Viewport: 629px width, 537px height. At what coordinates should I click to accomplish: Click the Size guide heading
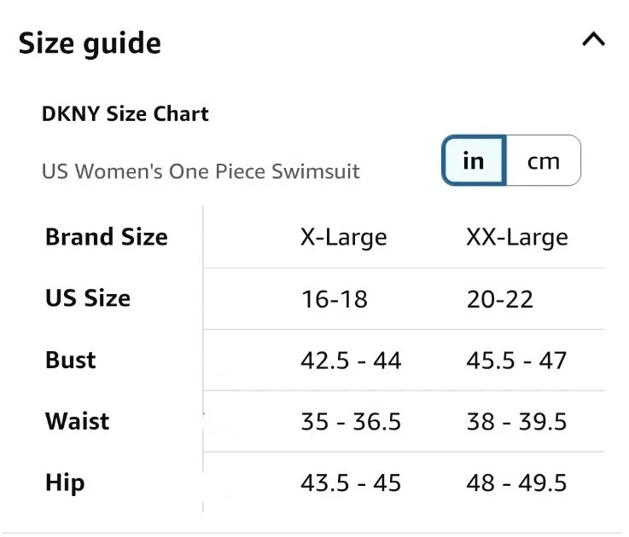90,43
